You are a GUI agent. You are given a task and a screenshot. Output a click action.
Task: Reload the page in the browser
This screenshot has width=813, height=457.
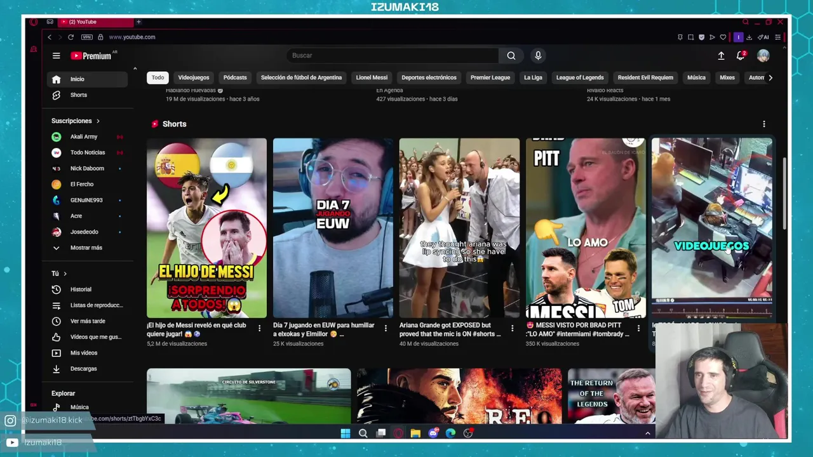71,37
